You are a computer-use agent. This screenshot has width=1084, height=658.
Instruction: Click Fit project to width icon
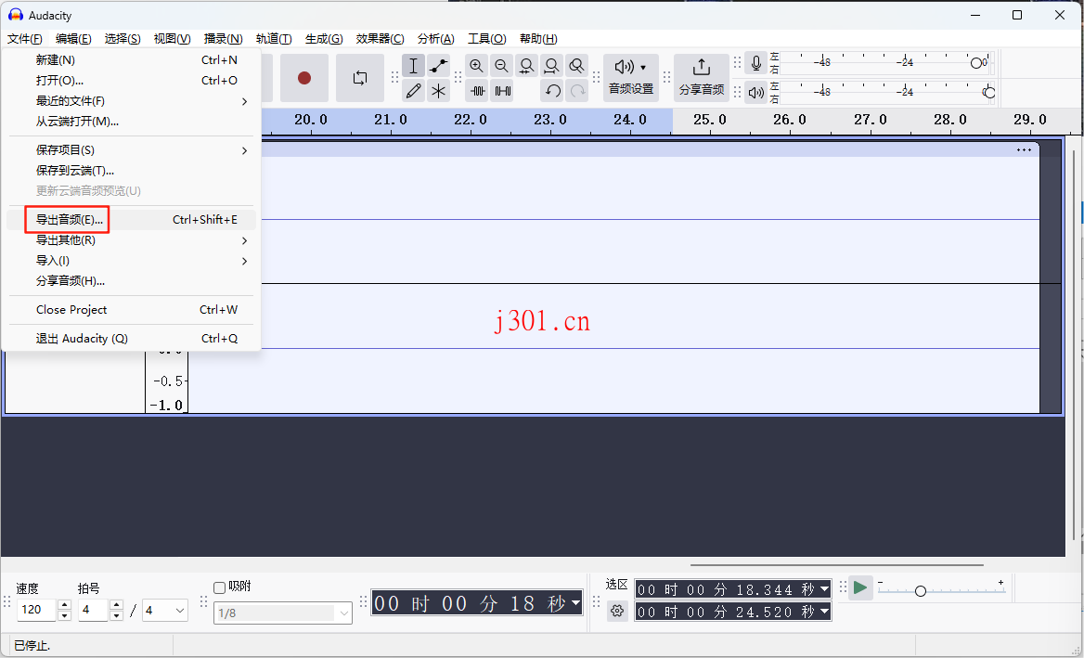(x=551, y=66)
